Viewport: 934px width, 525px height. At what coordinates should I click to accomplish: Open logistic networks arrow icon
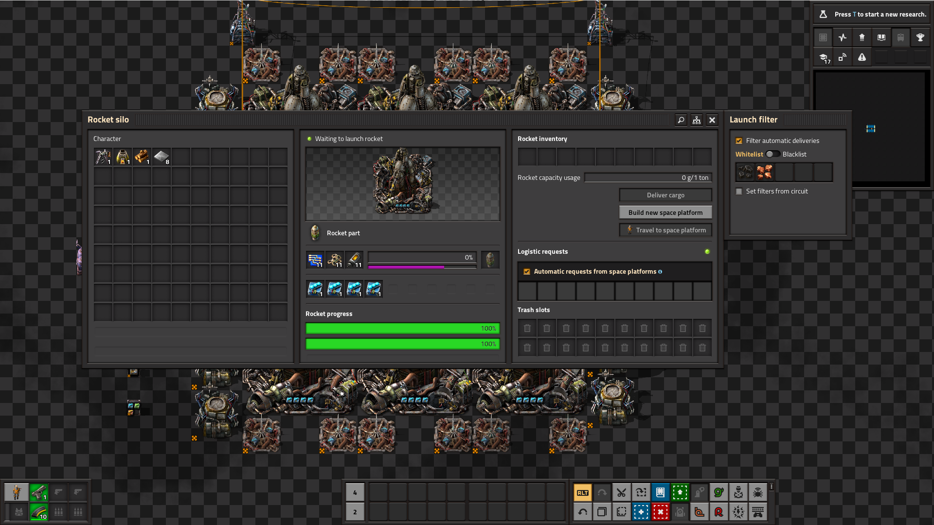[862, 37]
